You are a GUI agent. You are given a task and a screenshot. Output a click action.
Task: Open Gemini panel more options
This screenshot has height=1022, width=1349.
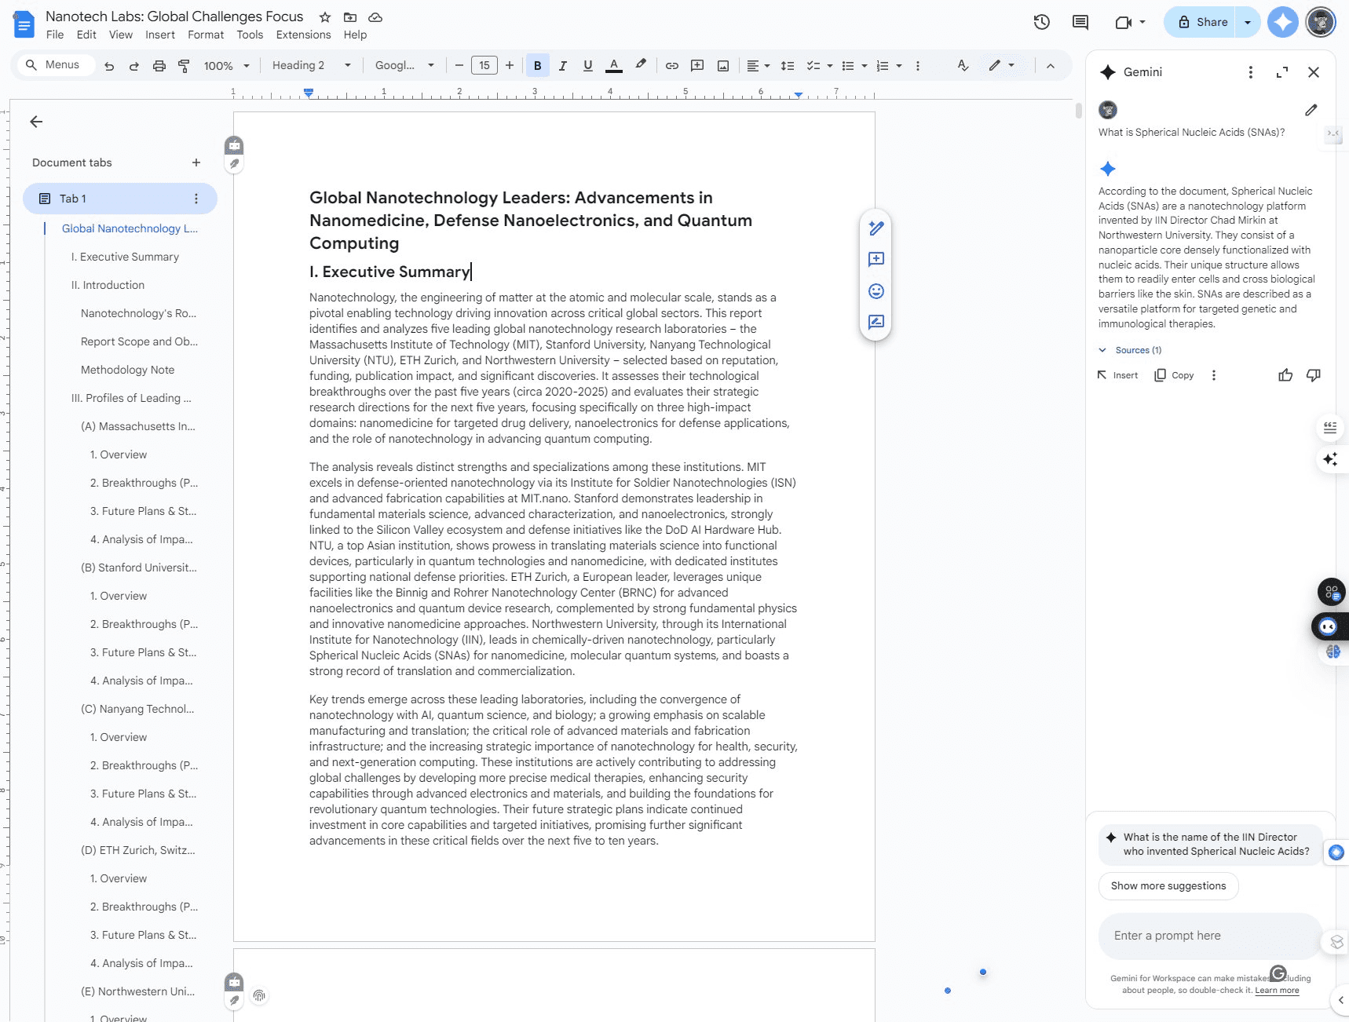[1251, 72]
